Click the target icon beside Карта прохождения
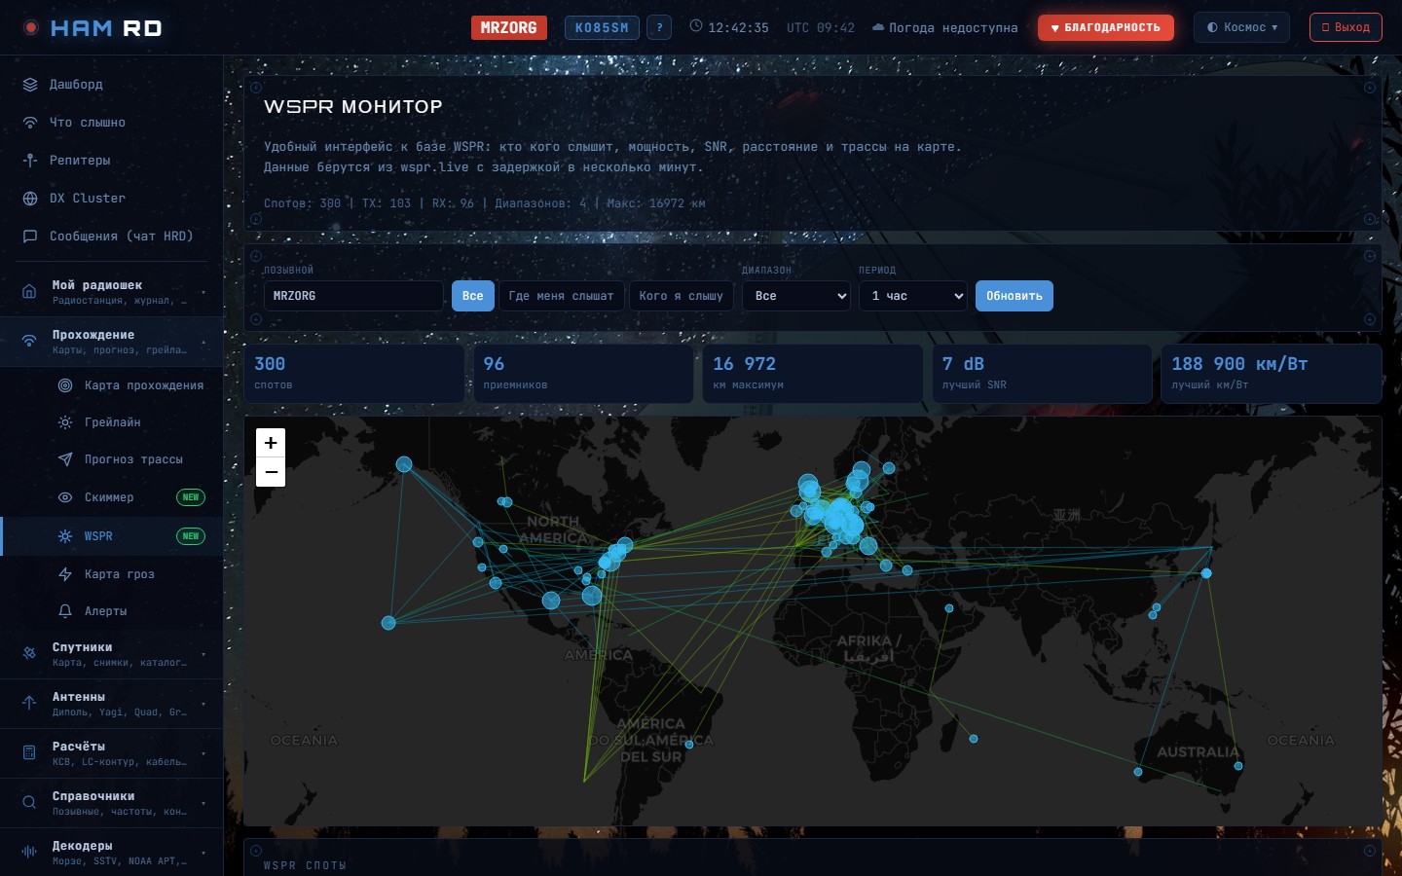Viewport: 1402px width, 876px height. (65, 385)
